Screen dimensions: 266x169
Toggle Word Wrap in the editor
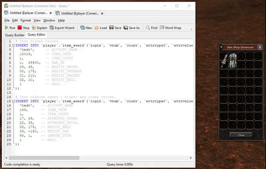(x=170, y=28)
